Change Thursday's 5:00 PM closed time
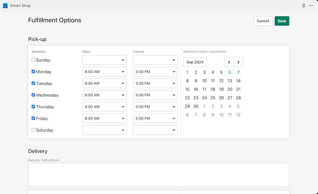The width and height of the screenshot is (318, 194). pyautogui.click(x=155, y=107)
